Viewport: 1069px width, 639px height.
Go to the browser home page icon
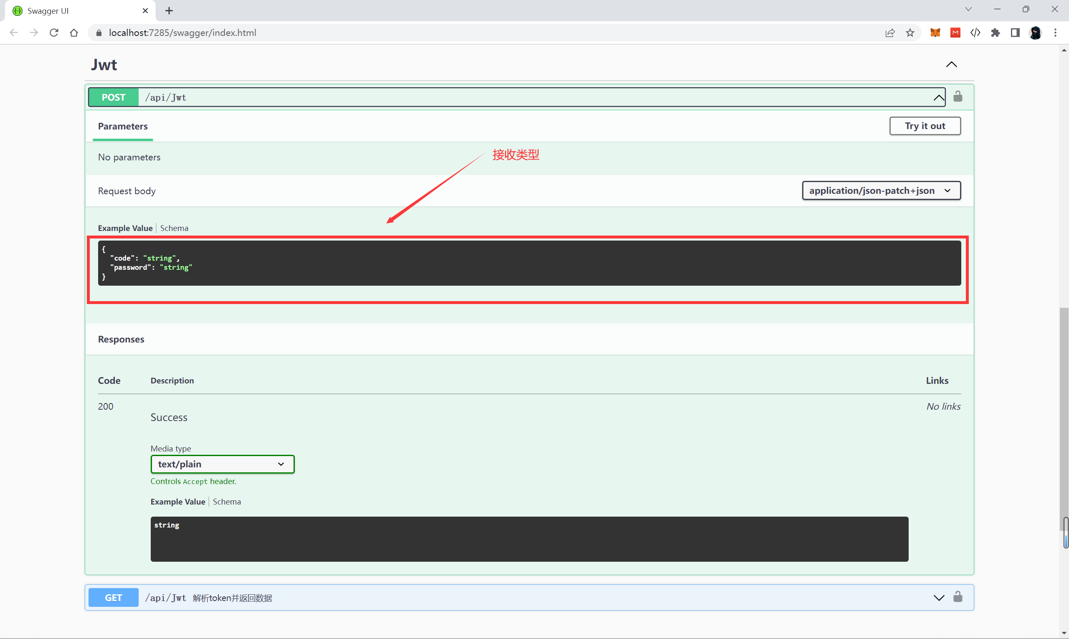tap(74, 33)
